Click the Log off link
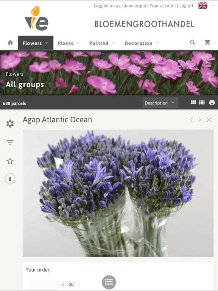 coord(186,6)
